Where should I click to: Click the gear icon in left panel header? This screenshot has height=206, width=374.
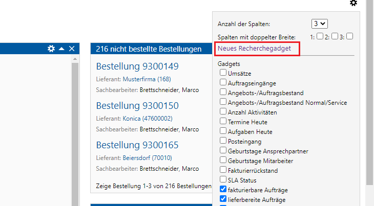coord(51,49)
